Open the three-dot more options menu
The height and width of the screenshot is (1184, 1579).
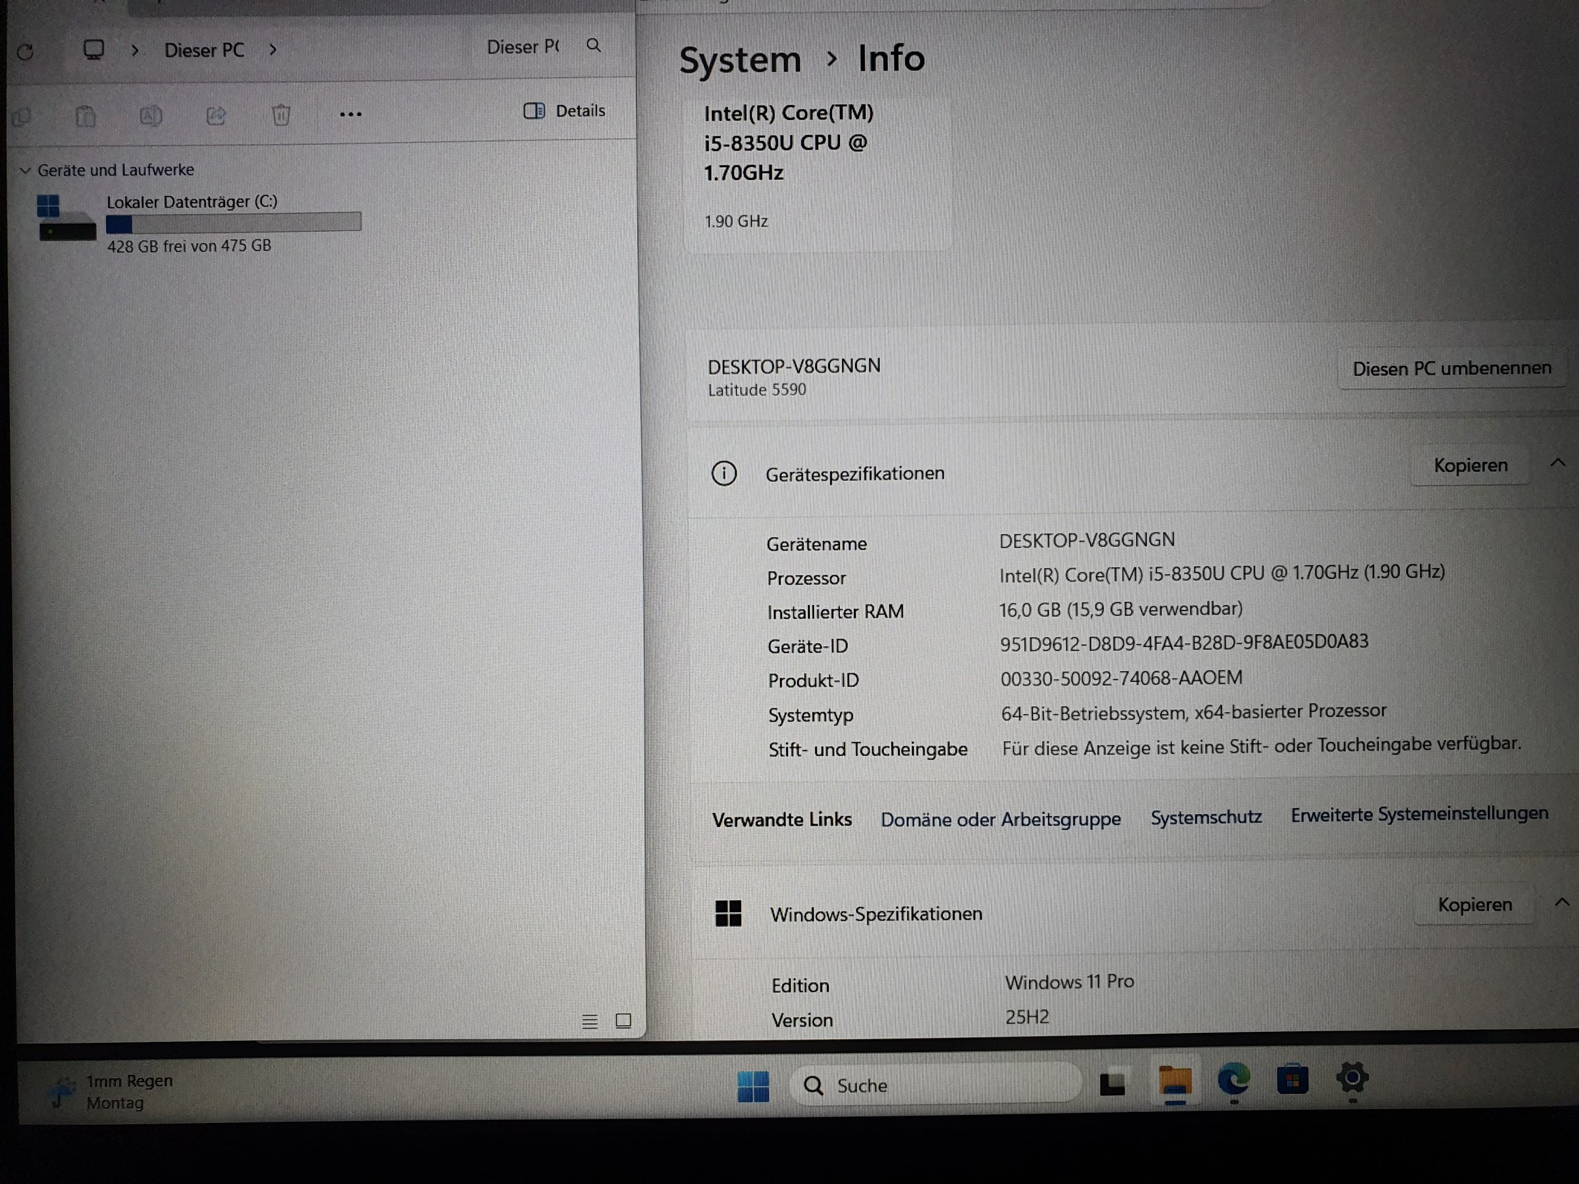point(350,114)
